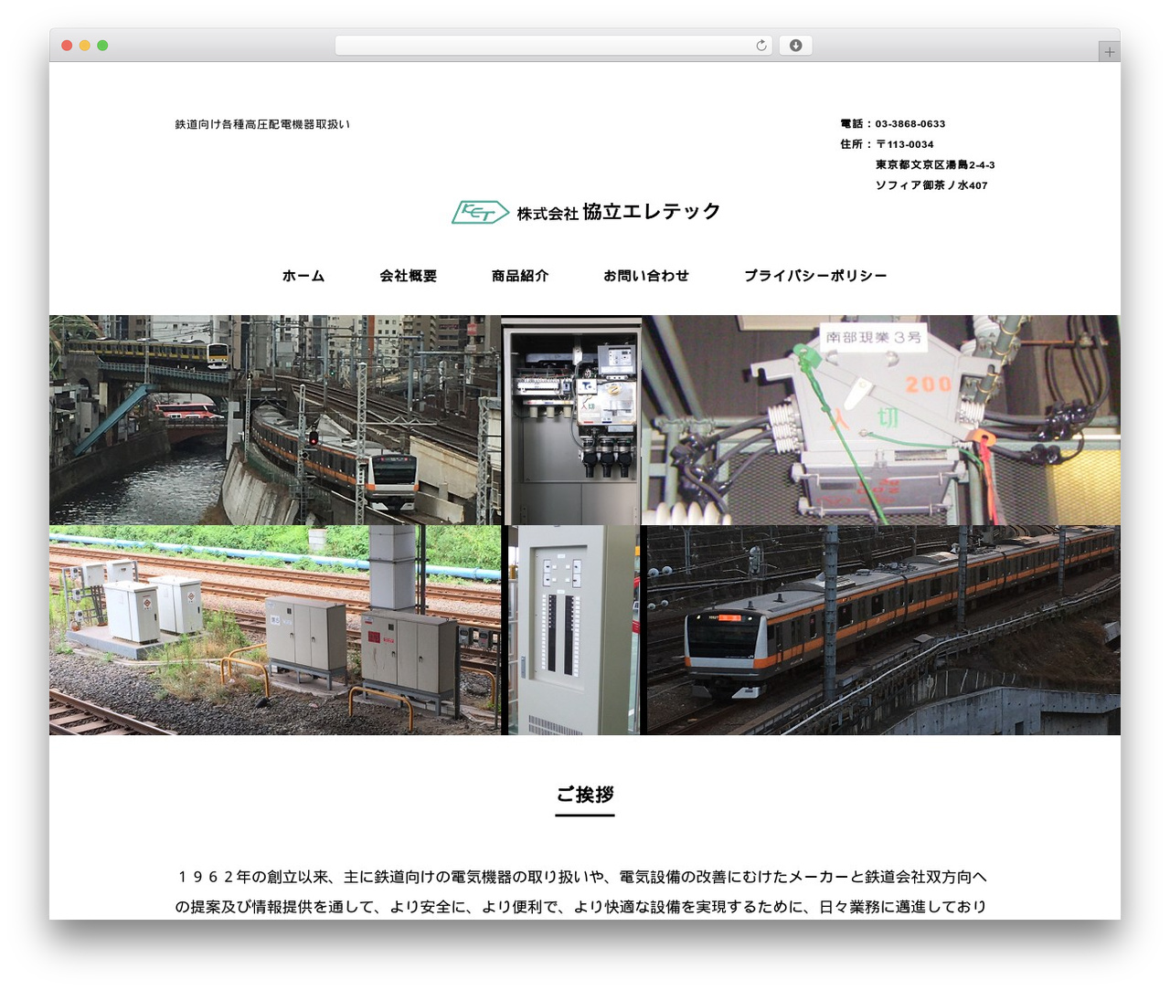
Task: Click address line 東京都文京区湯島2-4-3
Action: click(x=935, y=165)
